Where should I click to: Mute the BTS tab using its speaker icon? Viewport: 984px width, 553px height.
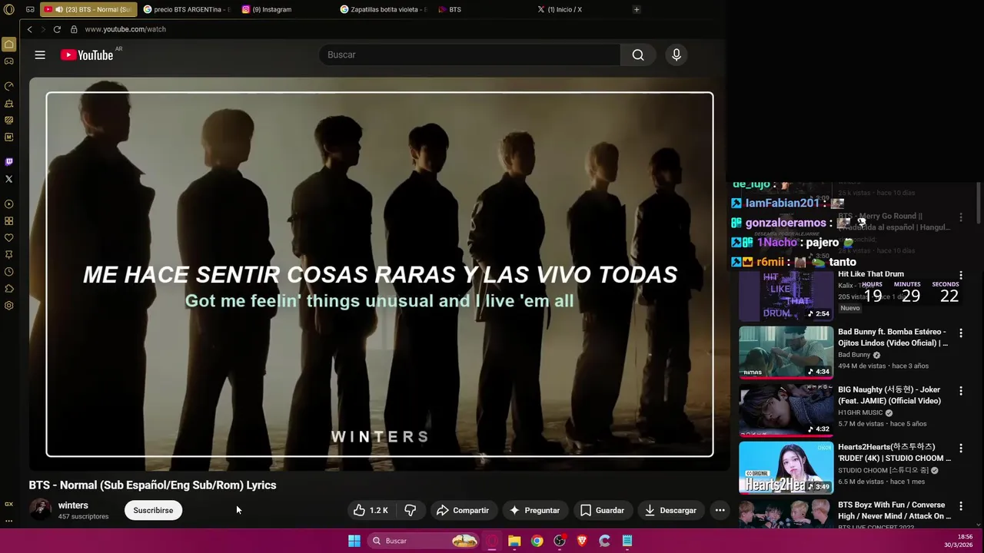(x=58, y=9)
